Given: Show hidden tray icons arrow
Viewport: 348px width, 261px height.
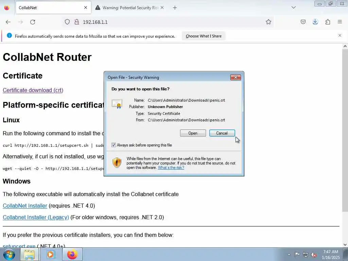Looking at the screenshot, I should point(289,255).
